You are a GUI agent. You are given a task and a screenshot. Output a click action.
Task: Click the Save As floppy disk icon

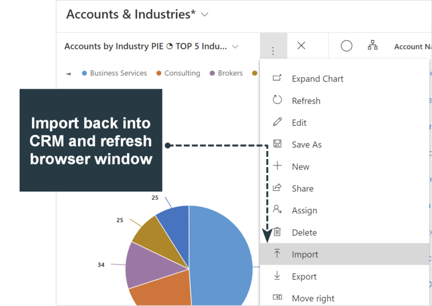pyautogui.click(x=277, y=144)
